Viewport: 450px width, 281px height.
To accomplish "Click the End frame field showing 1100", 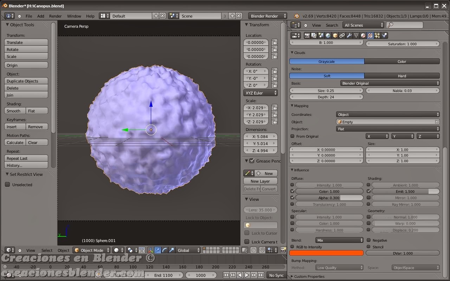I will tap(164, 275).
